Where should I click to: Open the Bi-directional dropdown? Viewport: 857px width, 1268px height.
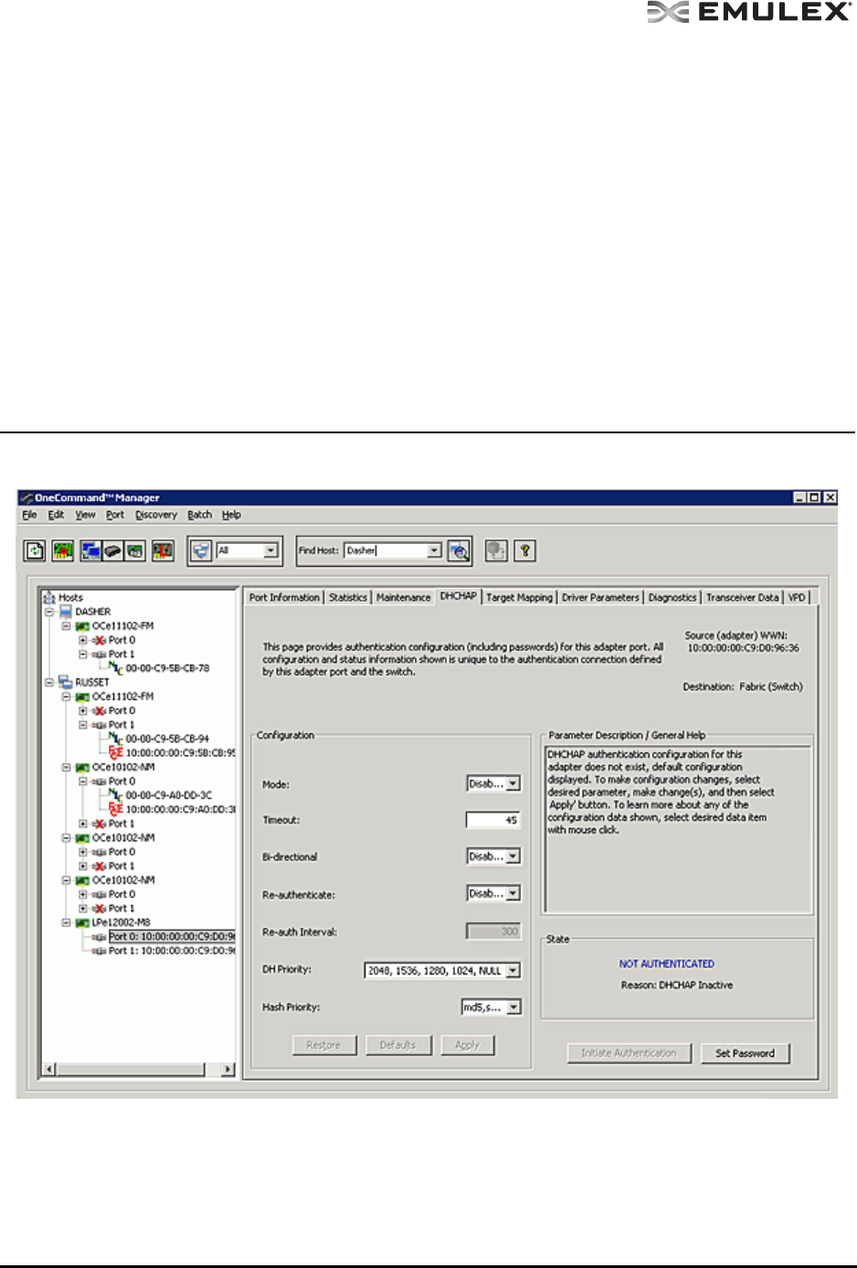pos(513,857)
